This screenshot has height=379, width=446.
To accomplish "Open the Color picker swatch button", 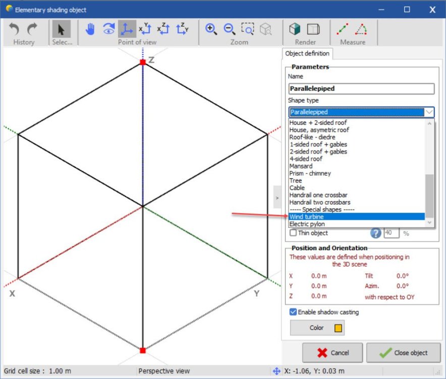I will click(317, 328).
